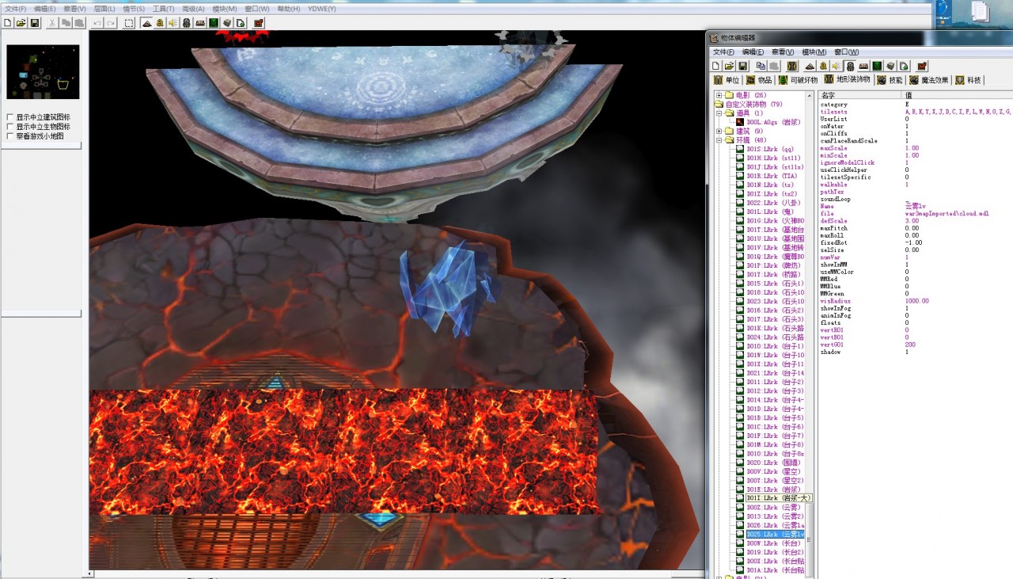
Task: Select D020:LBrk (围墙) doodad
Action: coord(775,463)
